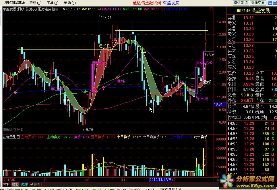This screenshot has height=190, width=277.
Task: Click the 2010/11/17/三 date marker on timeline
Action: tap(160, 180)
